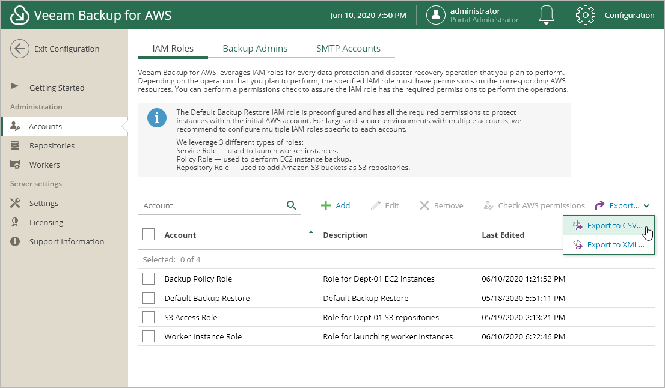Focus the Account search field
665x388 pixels.
click(x=210, y=205)
